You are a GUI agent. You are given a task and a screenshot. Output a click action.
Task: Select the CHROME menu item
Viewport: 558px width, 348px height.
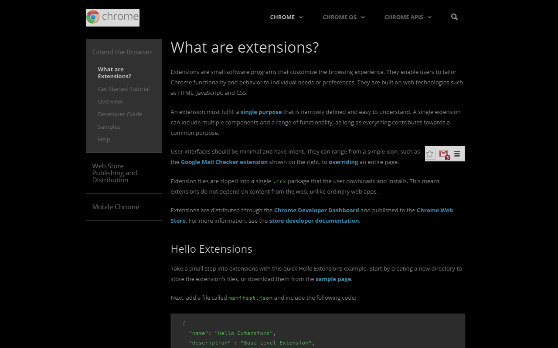[x=282, y=17]
